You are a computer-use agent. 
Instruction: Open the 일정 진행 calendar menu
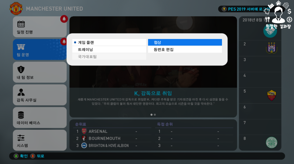(40, 27)
